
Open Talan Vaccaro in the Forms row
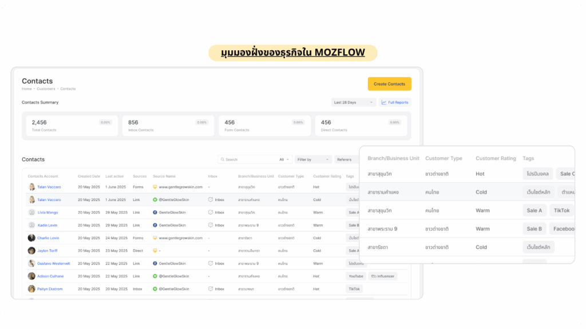click(49, 187)
